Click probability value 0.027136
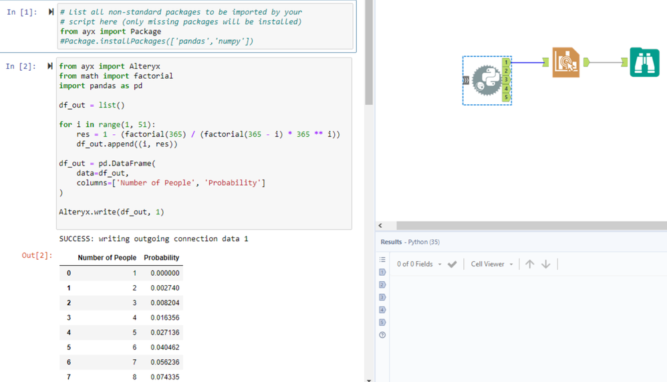This screenshot has height=382, width=667. tap(164, 333)
